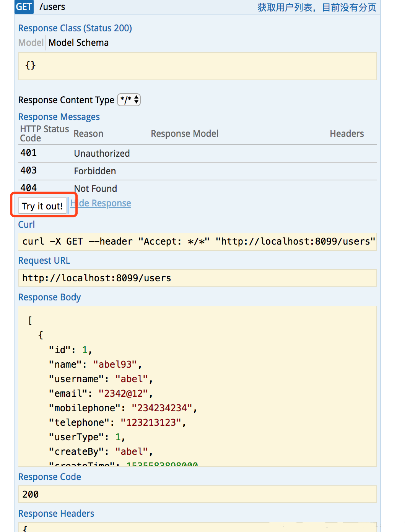Click the Response Code heading

tap(50, 477)
